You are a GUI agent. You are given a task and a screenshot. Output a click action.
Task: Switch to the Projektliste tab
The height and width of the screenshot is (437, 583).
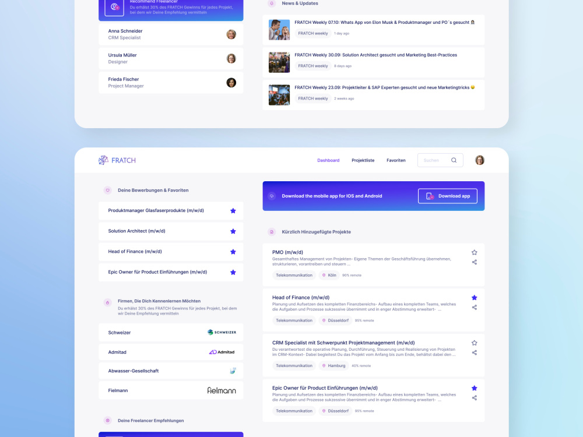[x=363, y=160]
